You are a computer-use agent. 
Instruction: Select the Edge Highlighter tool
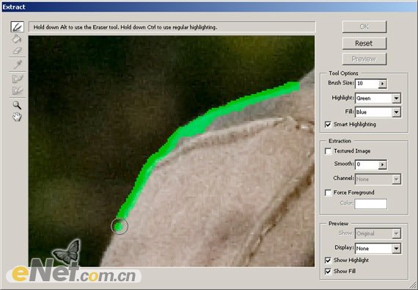click(x=18, y=27)
